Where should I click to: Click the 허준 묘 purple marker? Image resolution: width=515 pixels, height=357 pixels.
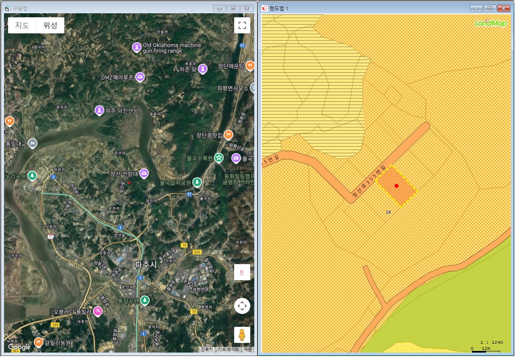coord(203,69)
